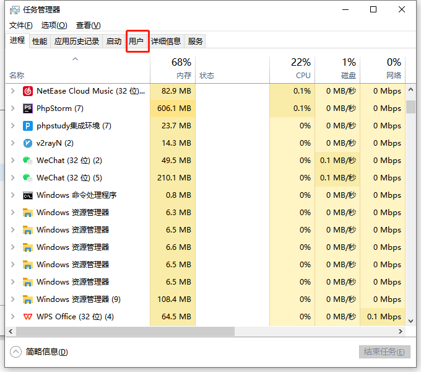Click the vertical scrollbar down arrow
The width and height of the screenshot is (421, 372).
coord(410,321)
